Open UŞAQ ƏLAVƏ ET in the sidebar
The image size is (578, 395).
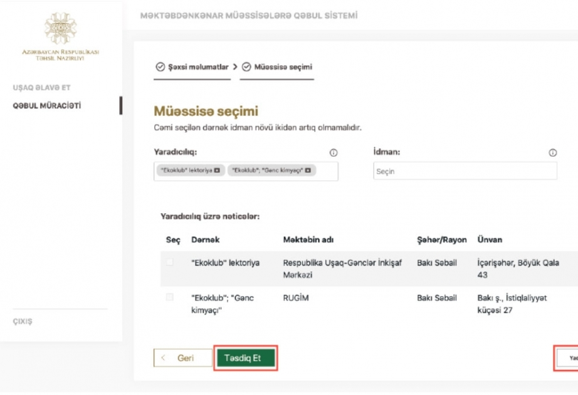tap(41, 88)
